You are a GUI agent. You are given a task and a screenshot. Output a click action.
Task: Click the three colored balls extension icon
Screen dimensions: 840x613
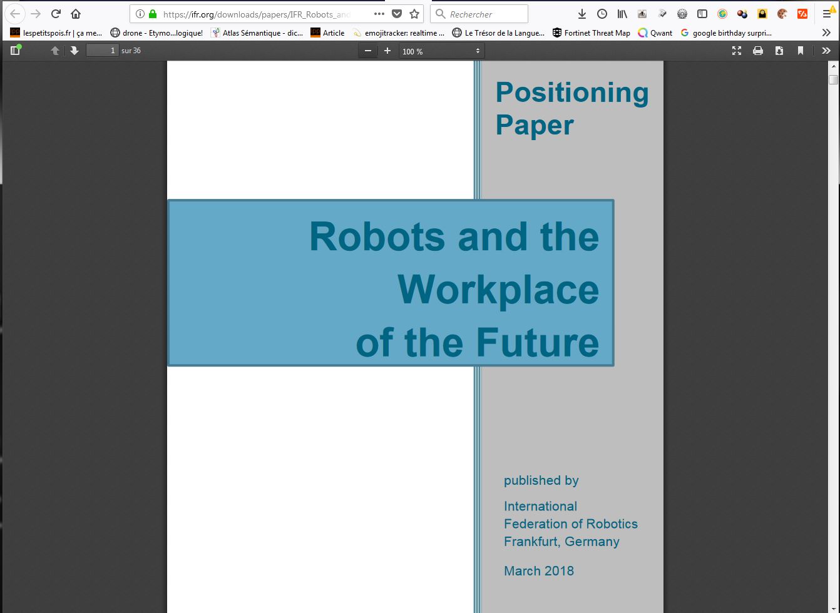(742, 14)
